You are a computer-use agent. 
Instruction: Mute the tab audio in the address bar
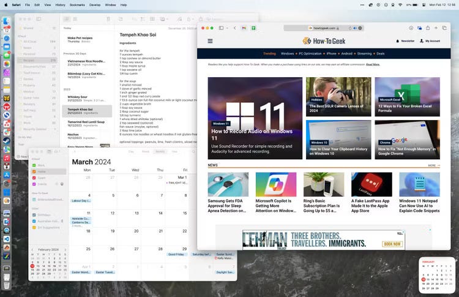[x=355, y=28]
